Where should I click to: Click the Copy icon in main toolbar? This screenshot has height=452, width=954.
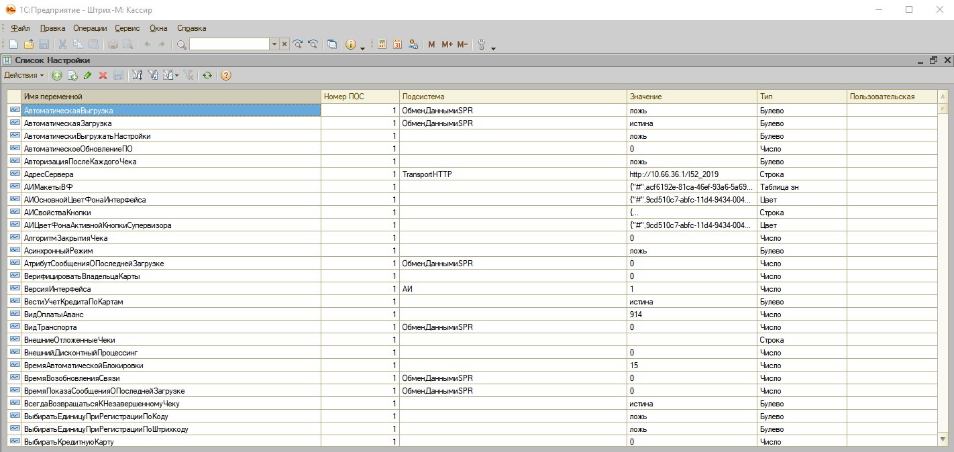[x=78, y=44]
